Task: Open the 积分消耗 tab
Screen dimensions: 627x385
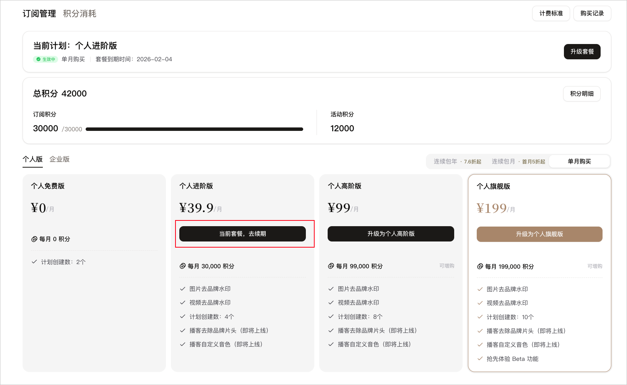Action: tap(80, 14)
